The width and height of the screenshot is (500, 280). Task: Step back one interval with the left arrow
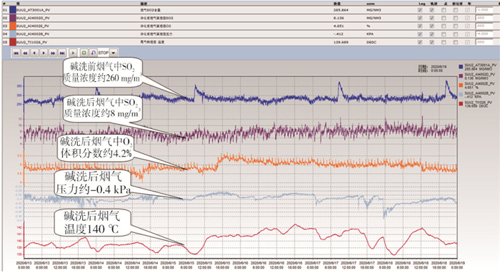click(34, 53)
